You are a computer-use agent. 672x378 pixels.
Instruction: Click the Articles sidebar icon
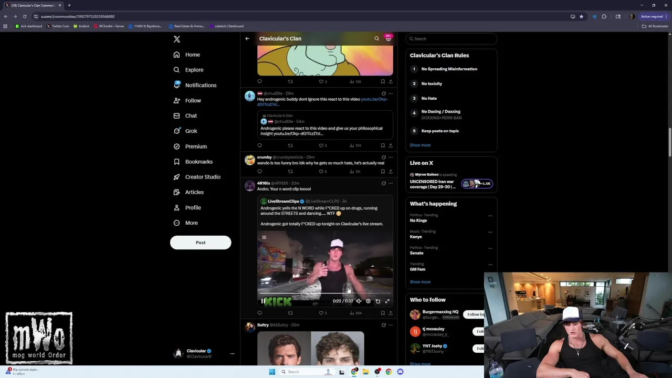pyautogui.click(x=176, y=192)
